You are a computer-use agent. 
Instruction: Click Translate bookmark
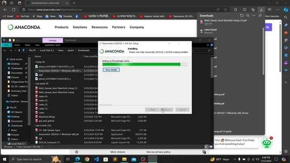[x=65, y=16]
